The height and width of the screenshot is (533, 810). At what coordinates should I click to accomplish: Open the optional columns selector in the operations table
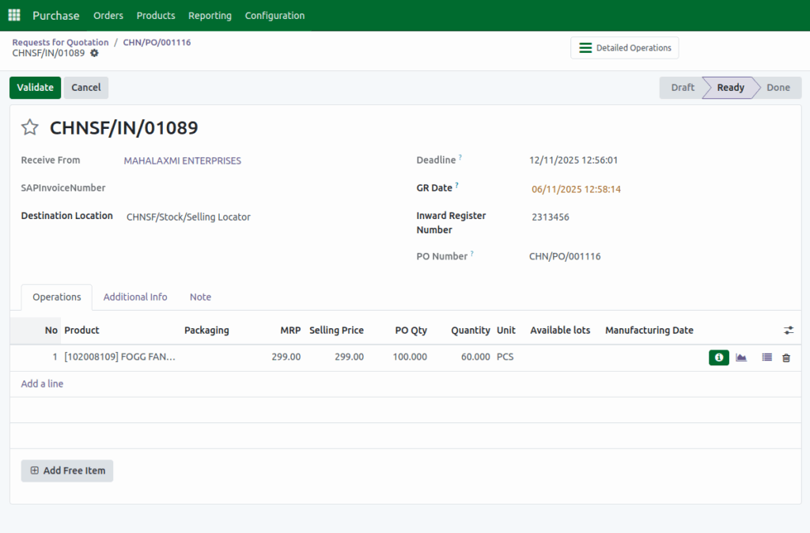click(789, 330)
